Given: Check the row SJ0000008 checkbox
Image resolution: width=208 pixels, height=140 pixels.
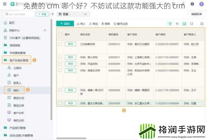Looking at the screenshot, I should click(60, 70).
